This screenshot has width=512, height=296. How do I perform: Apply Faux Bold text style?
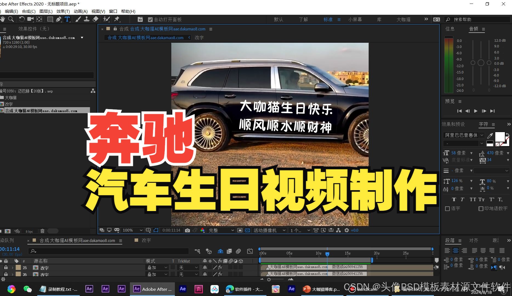point(454,200)
